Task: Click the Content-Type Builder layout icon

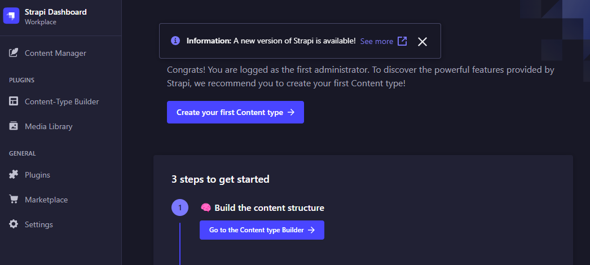Action: coord(14,101)
